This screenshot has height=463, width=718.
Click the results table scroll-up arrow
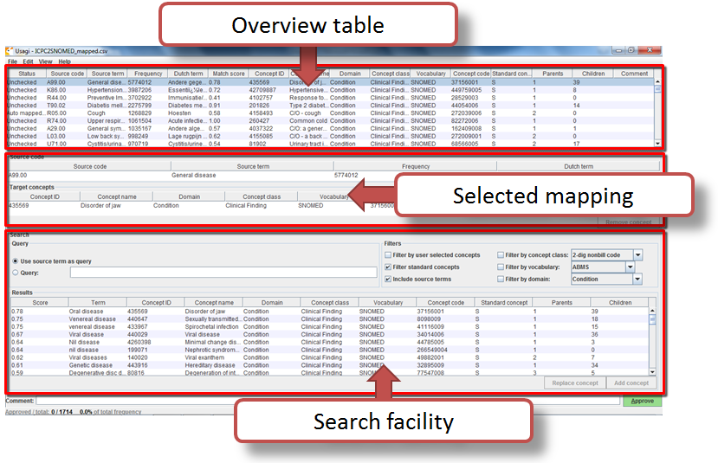coord(653,309)
